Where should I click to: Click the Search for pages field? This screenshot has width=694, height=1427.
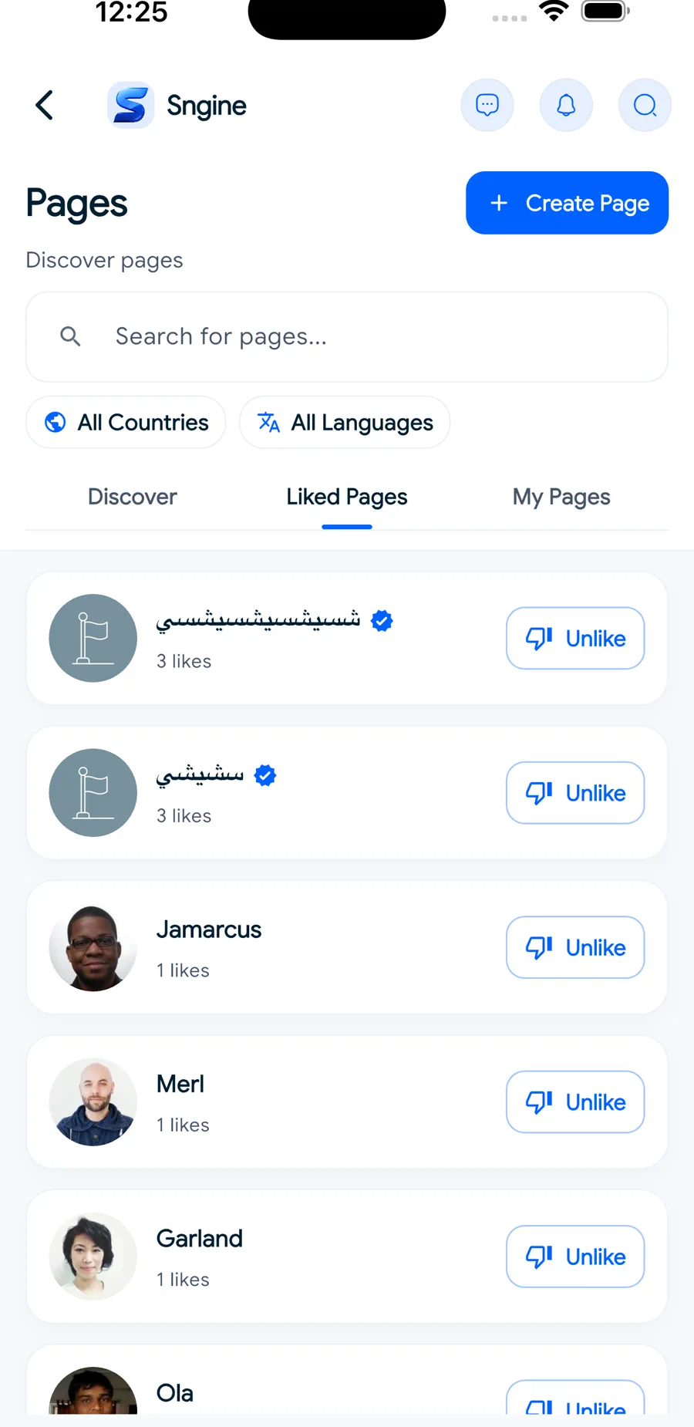pyautogui.click(x=347, y=336)
